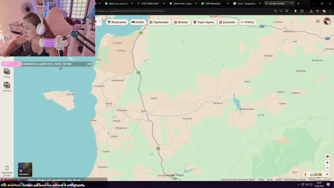Screen dimensions: 334x188
Task: Select the Eczaneler chip
Action: coord(227,22)
